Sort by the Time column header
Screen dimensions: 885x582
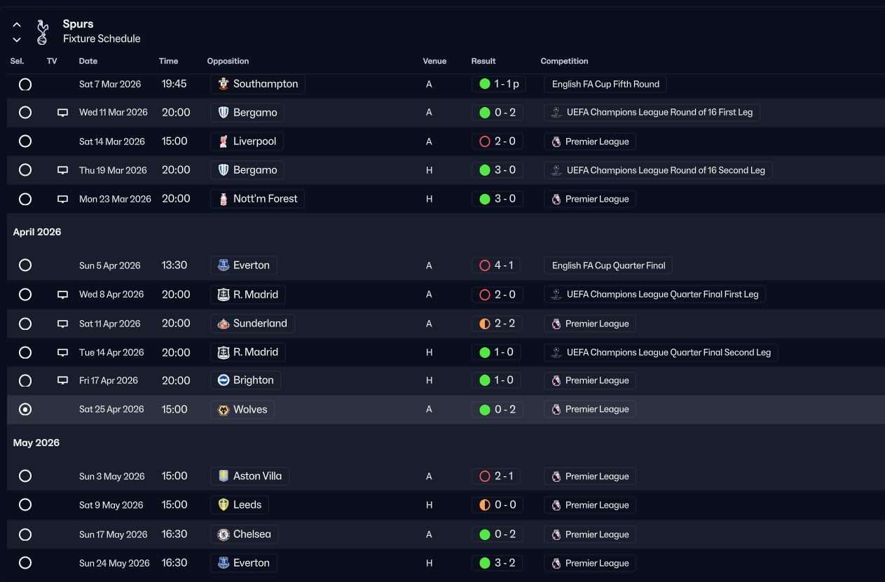[x=169, y=62]
